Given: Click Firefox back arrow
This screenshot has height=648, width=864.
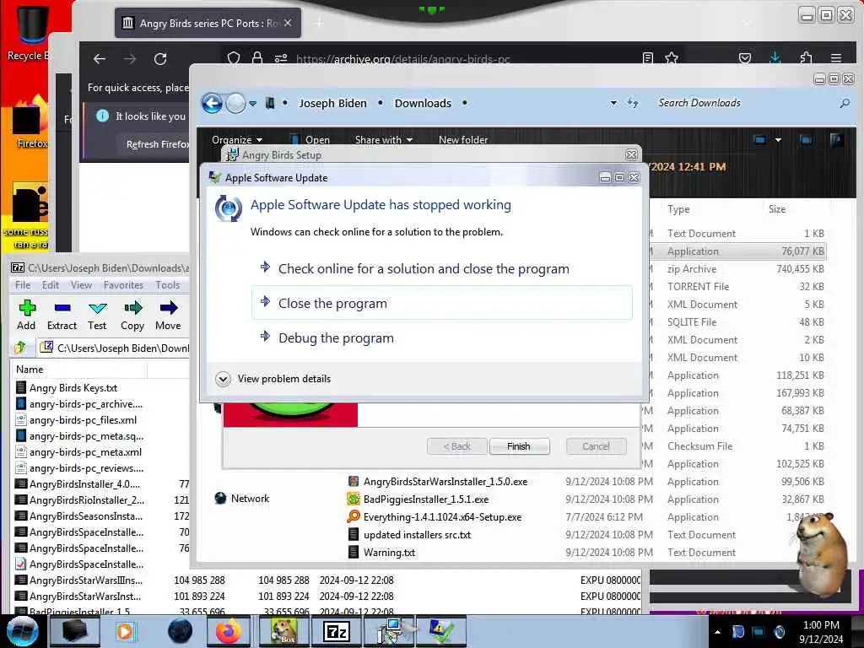Looking at the screenshot, I should (x=100, y=59).
